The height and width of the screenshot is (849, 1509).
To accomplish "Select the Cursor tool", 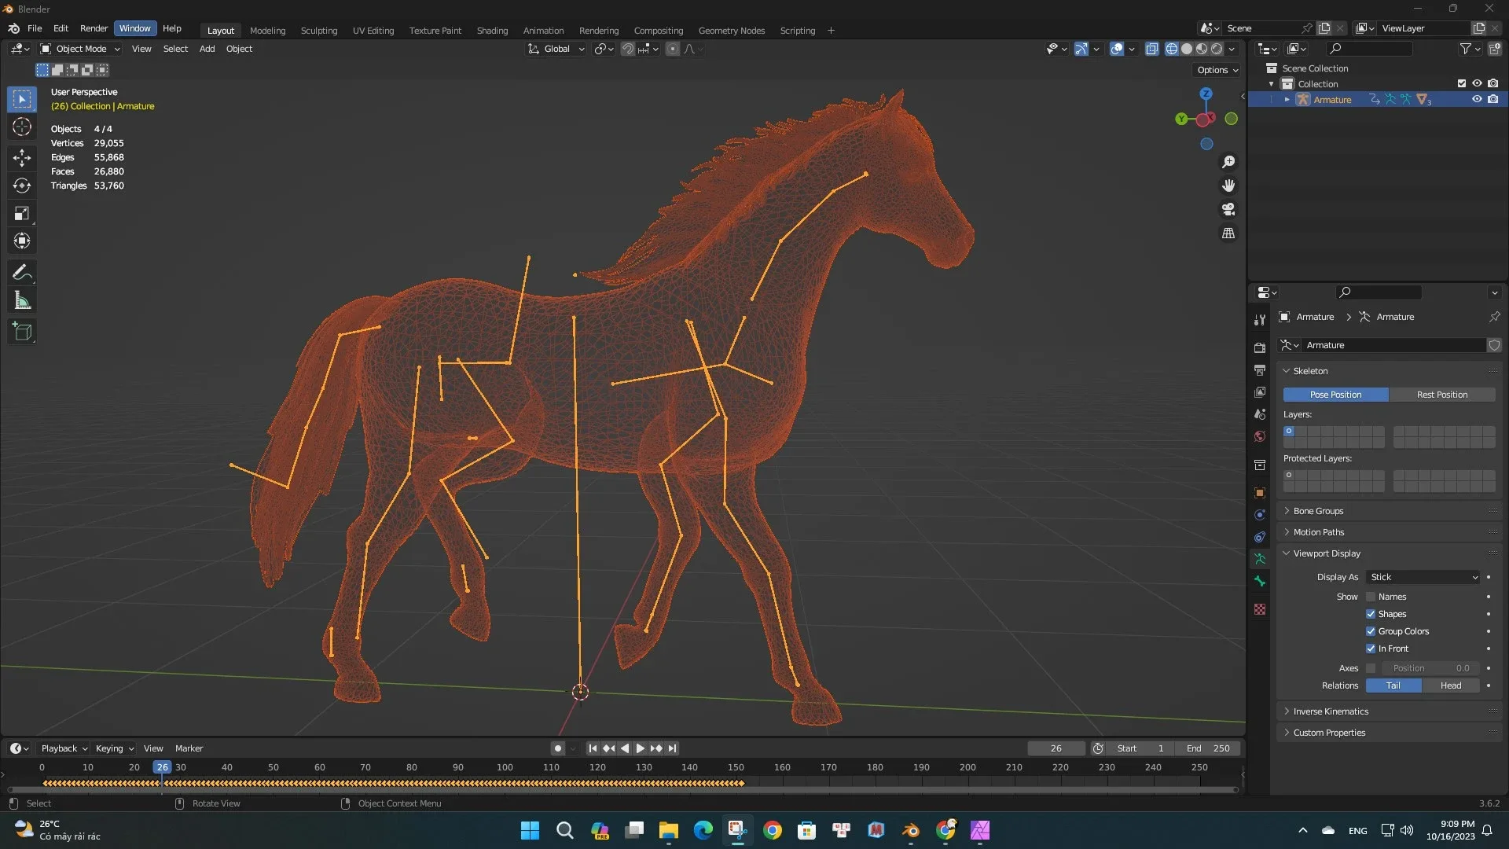I will coord(22,127).
